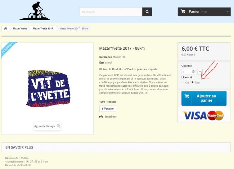This screenshot has height=169, width=234.
Task: Click the minus quantity button
Action: pos(200,72)
